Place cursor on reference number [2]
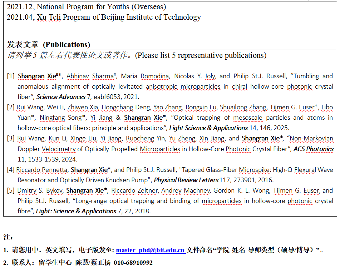 (11, 107)
